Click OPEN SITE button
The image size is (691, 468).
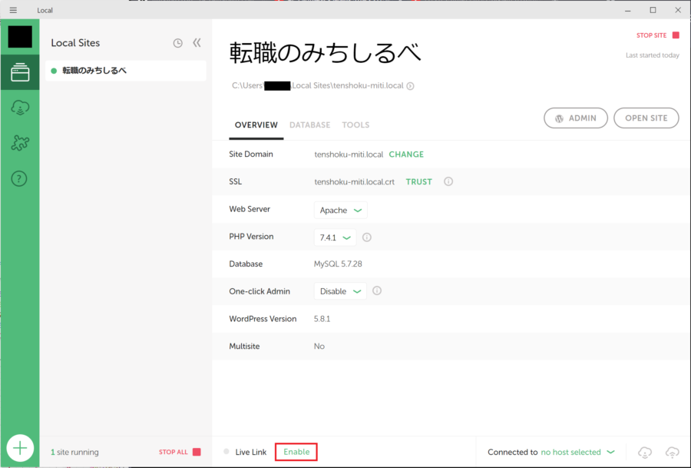pyautogui.click(x=646, y=118)
